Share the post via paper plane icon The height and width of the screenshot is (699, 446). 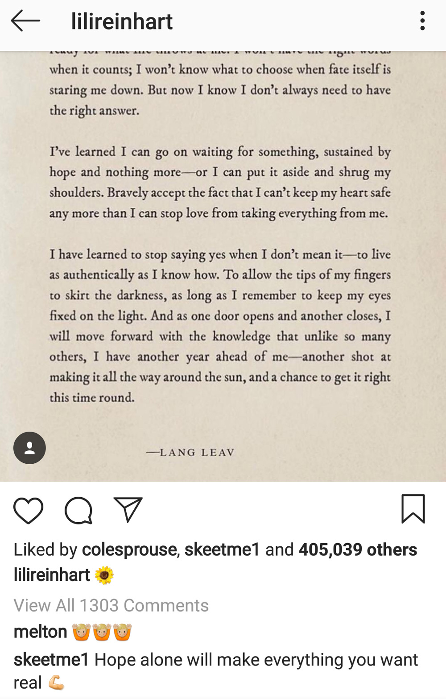[128, 509]
